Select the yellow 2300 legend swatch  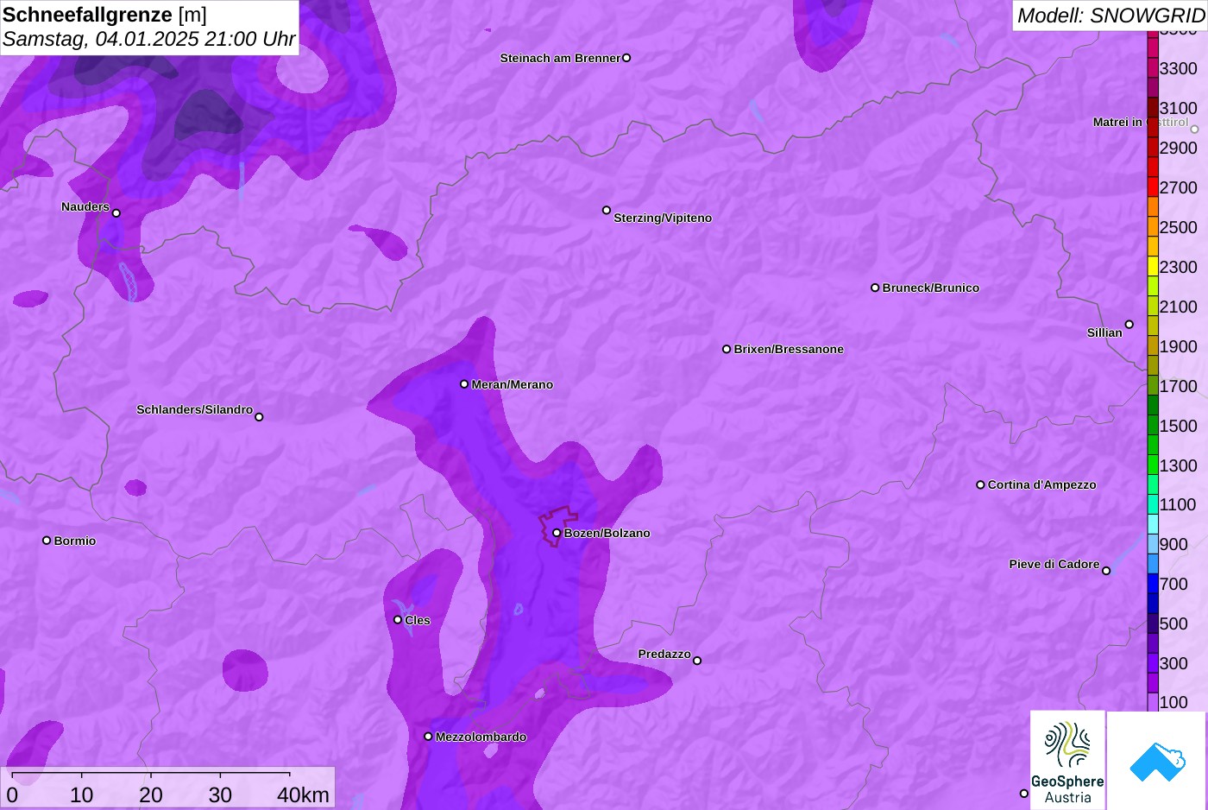tap(1153, 267)
